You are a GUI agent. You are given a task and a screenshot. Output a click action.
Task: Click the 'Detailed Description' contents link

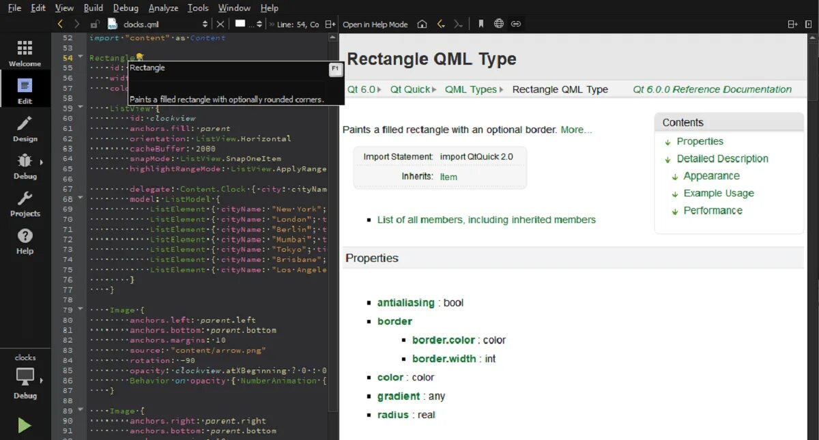[x=723, y=158]
